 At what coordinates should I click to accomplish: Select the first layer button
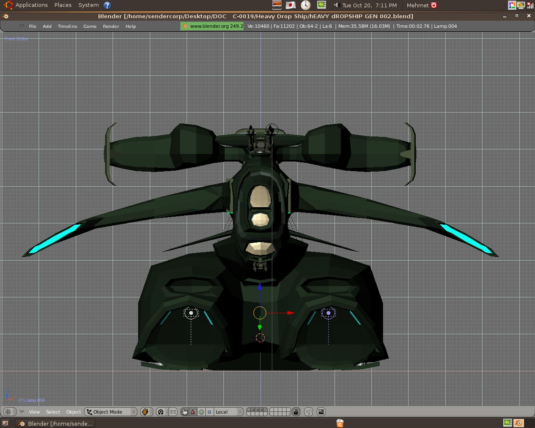point(249,410)
